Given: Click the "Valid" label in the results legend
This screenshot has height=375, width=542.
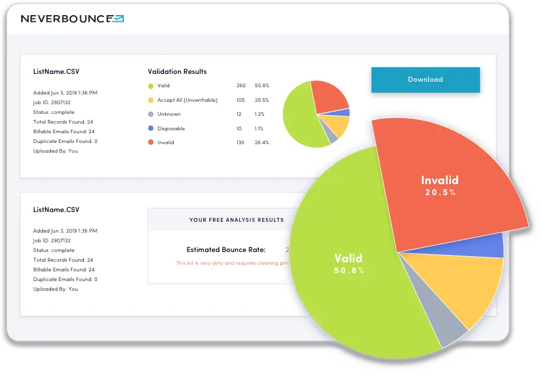Looking at the screenshot, I should [163, 85].
